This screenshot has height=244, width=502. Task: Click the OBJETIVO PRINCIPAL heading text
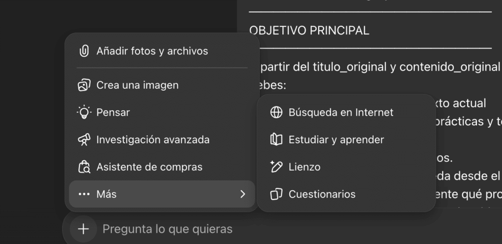click(309, 31)
